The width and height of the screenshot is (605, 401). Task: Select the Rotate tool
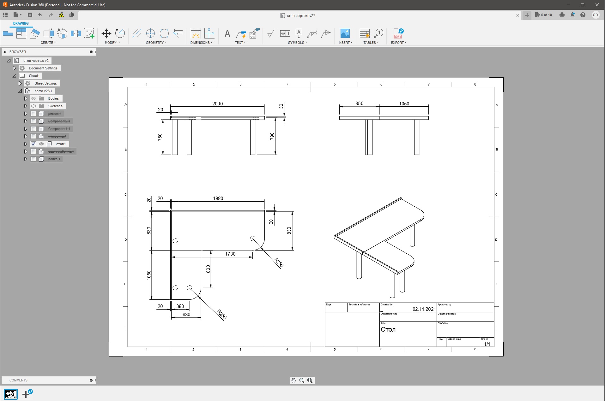pyautogui.click(x=120, y=33)
